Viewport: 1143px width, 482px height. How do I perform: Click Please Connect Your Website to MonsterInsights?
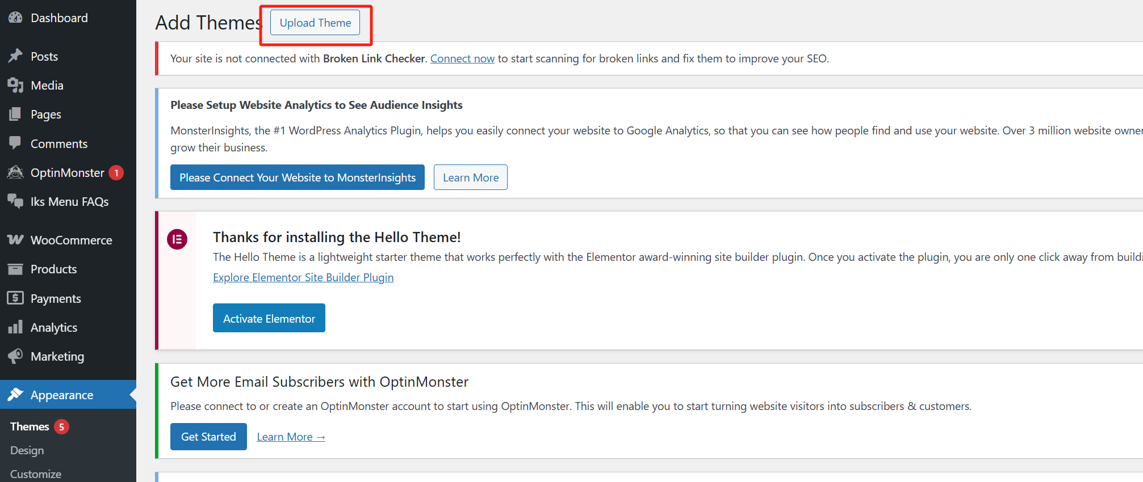coord(297,177)
